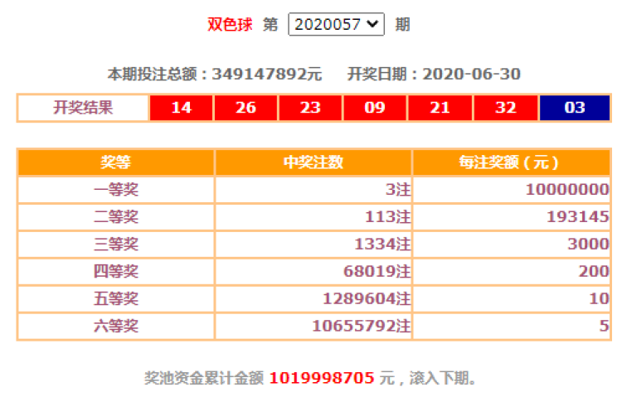Image resolution: width=622 pixels, height=397 pixels.
Task: Click red ball number 09
Action: pyautogui.click(x=375, y=108)
